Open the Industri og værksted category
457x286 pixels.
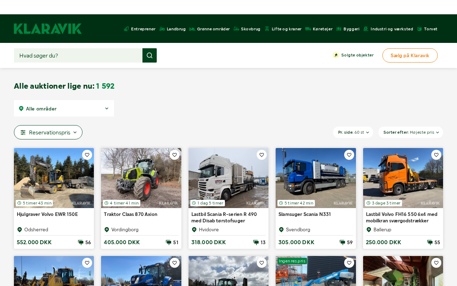[388, 29]
